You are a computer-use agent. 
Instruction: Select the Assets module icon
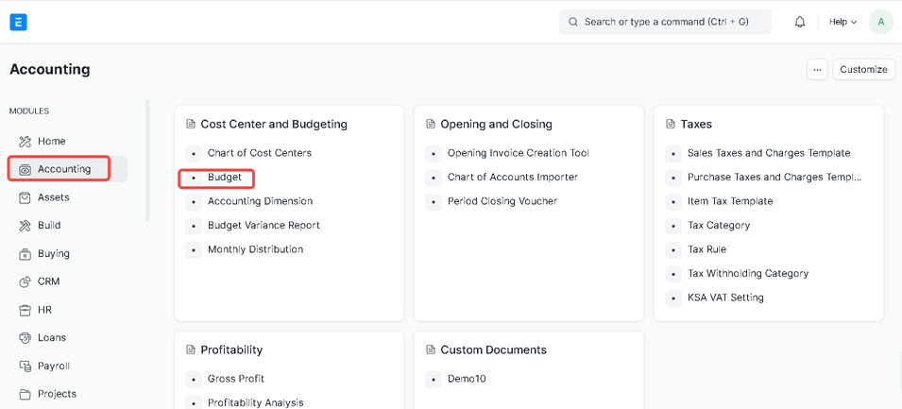tap(26, 197)
